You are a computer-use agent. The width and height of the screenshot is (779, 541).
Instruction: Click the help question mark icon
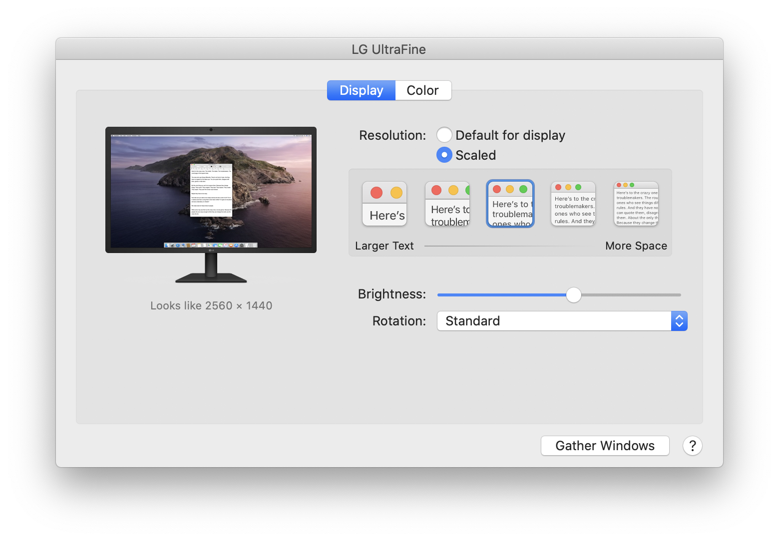692,446
